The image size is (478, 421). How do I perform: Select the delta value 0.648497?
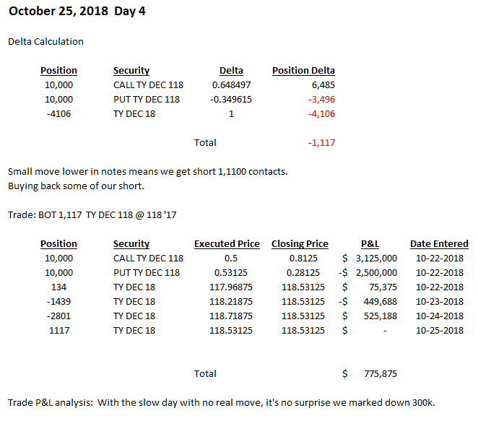(231, 84)
